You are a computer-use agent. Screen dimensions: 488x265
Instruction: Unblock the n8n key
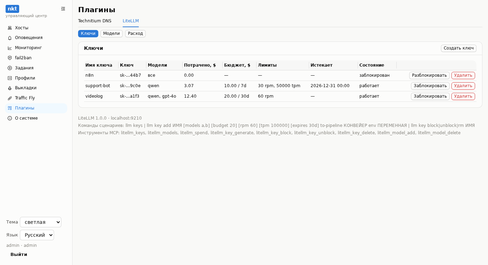pyautogui.click(x=429, y=75)
